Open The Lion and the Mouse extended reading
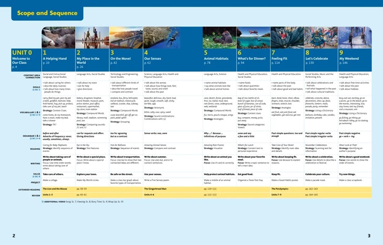 tap(58, 189)
